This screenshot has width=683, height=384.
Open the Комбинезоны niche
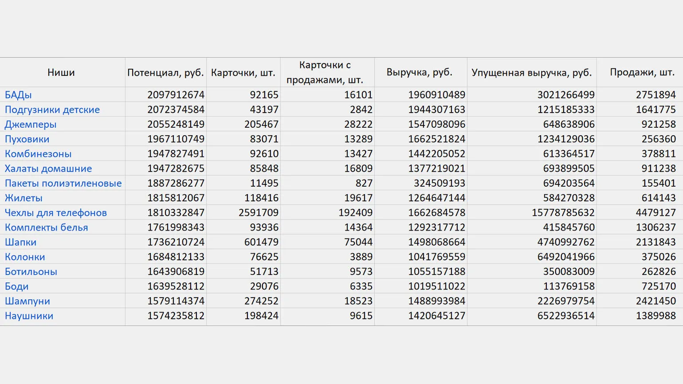(x=38, y=154)
